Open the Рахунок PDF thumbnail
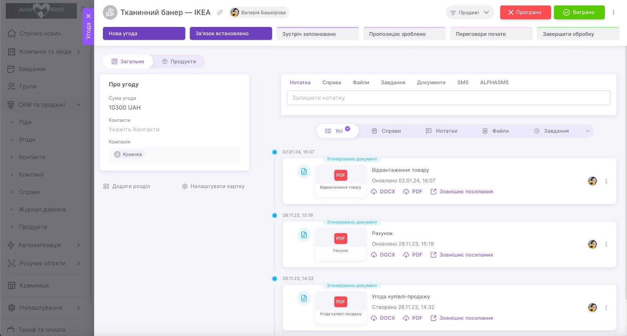 (341, 244)
